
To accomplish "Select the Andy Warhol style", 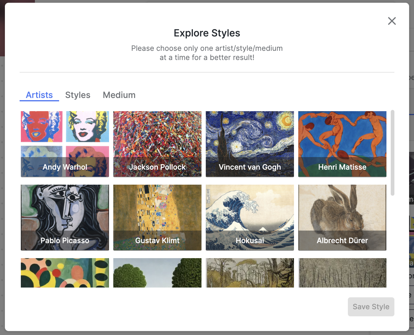I will 65,144.
